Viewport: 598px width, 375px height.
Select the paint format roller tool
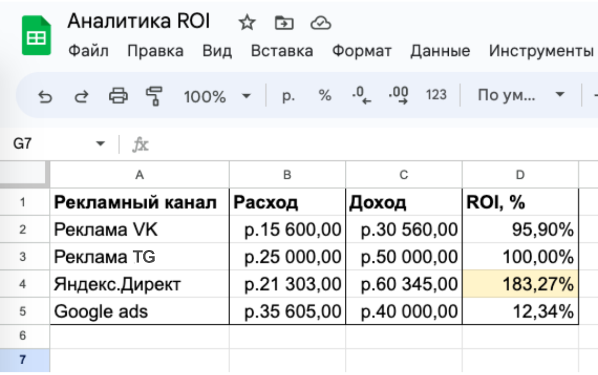pos(155,96)
